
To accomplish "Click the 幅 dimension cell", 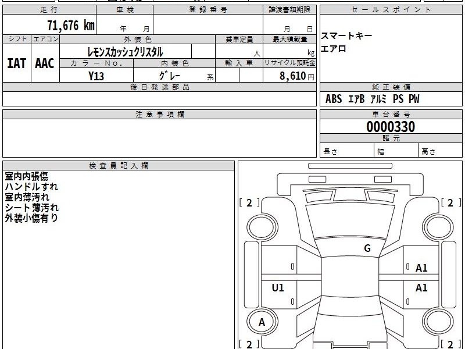I will pyautogui.click(x=396, y=151).
